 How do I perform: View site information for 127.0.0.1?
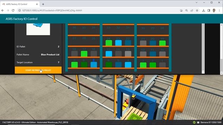point(20,10)
